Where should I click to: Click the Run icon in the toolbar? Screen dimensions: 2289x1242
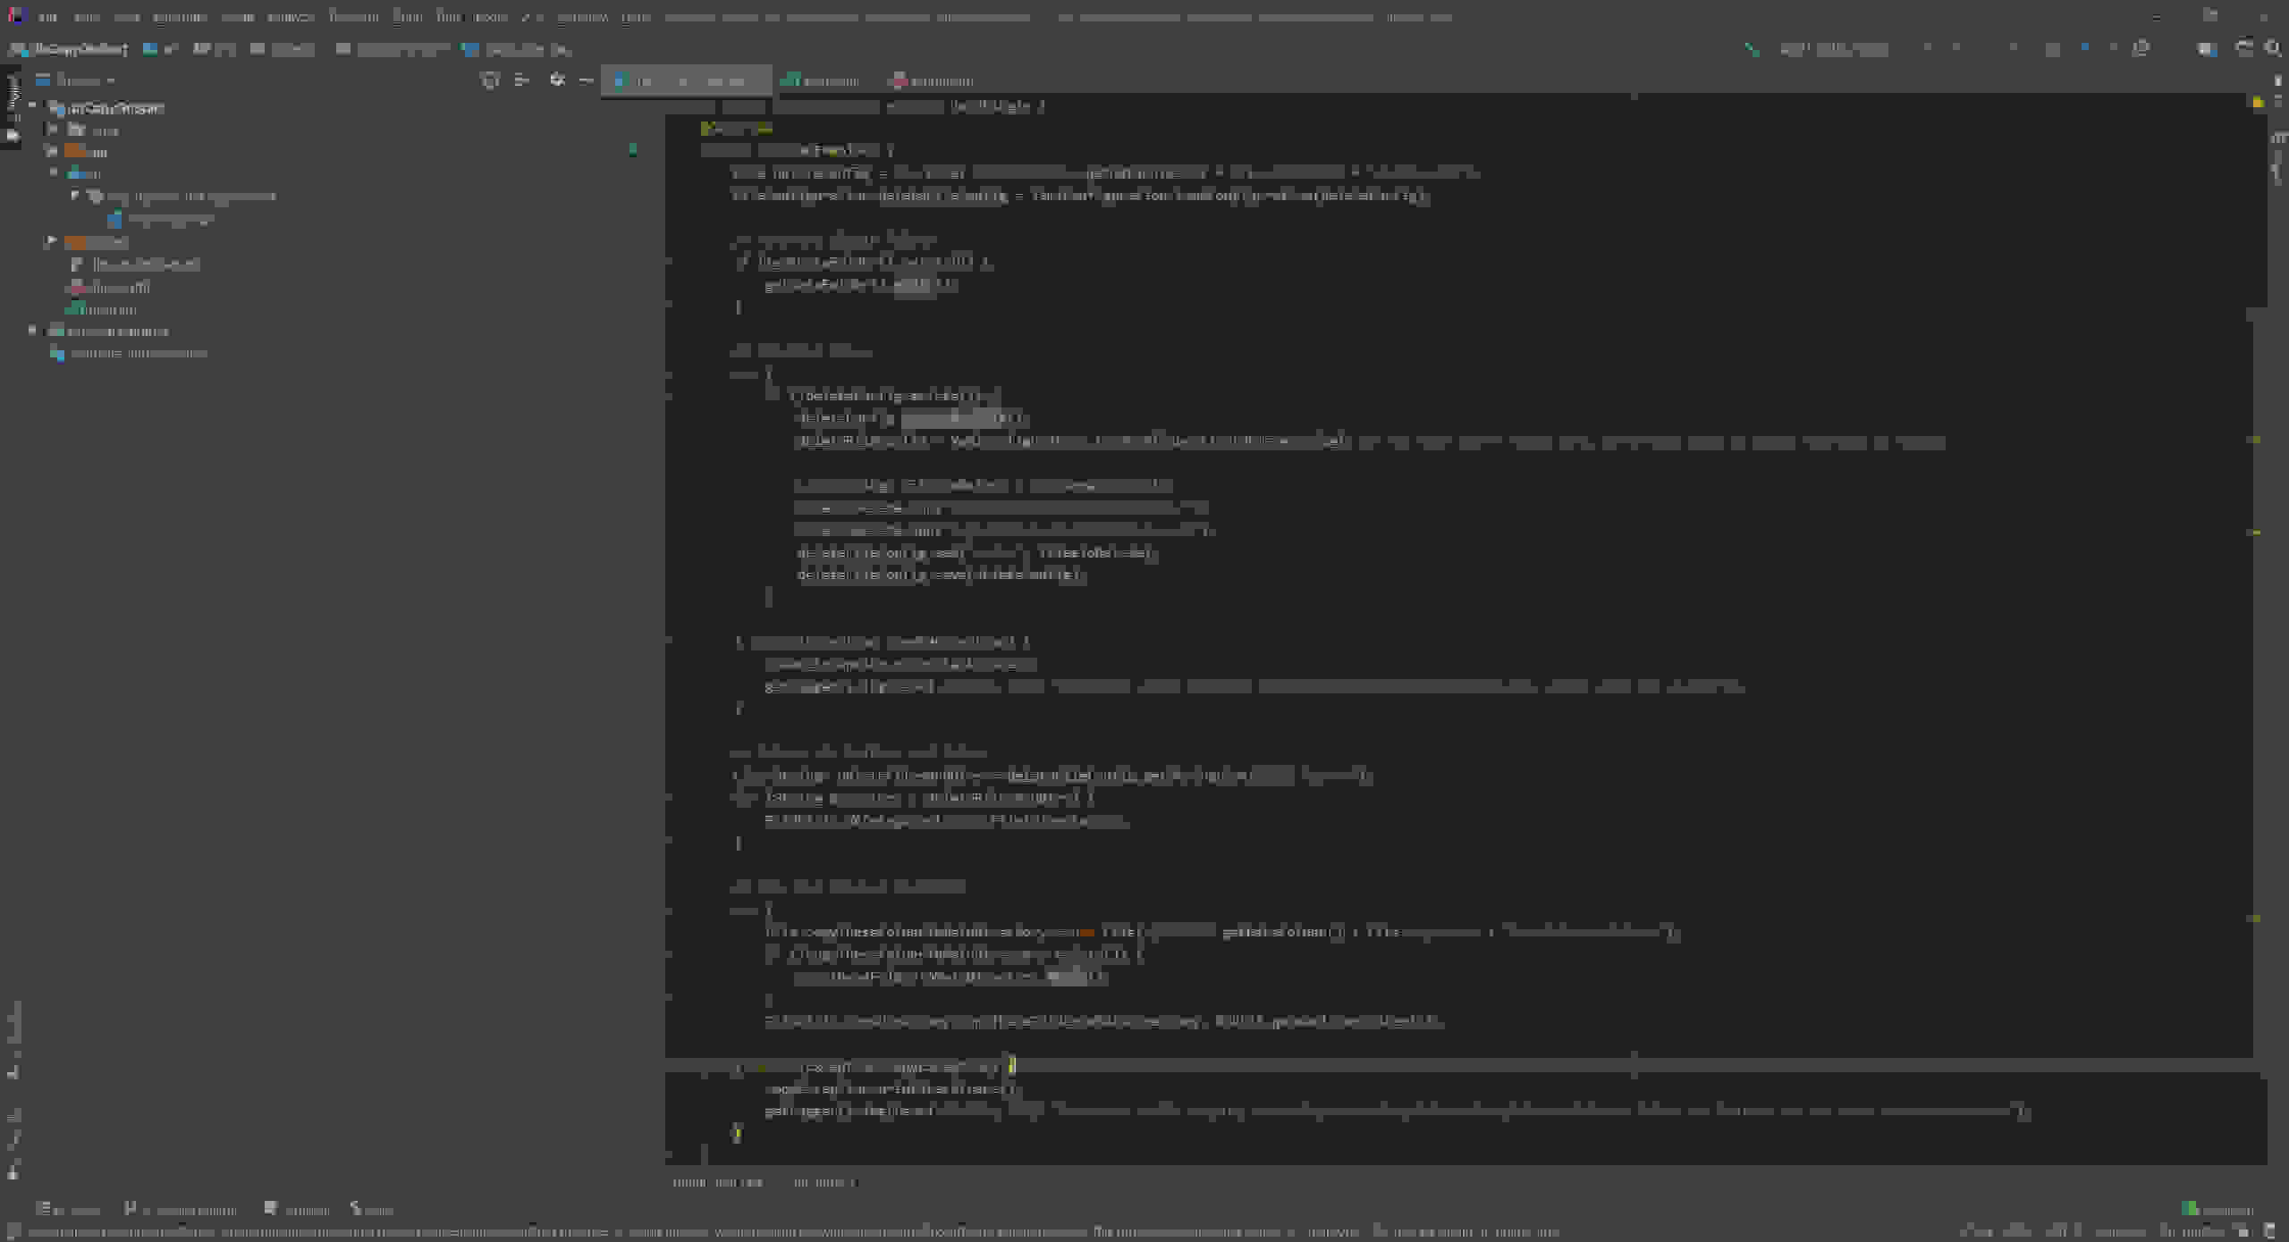point(1927,49)
